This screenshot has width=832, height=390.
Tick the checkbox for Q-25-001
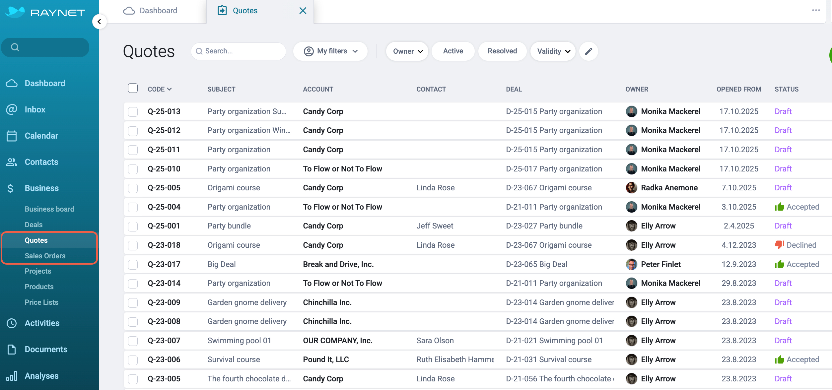coord(133,226)
